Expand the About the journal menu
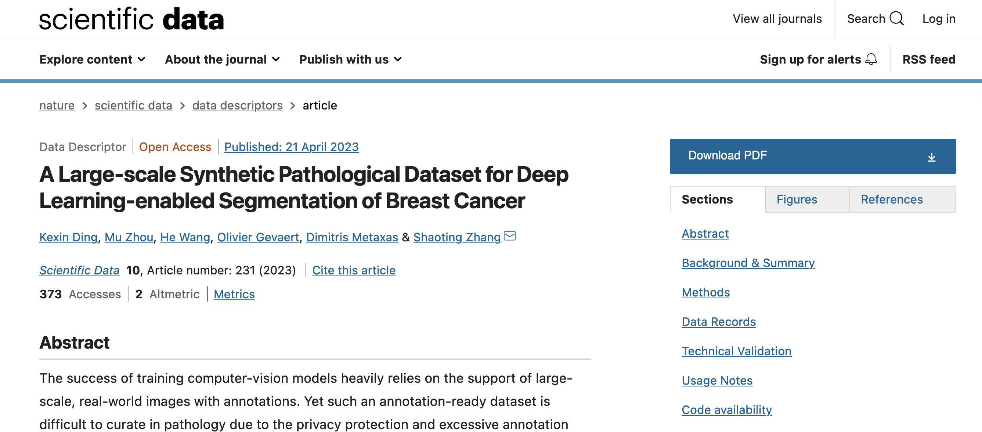 pyautogui.click(x=221, y=60)
